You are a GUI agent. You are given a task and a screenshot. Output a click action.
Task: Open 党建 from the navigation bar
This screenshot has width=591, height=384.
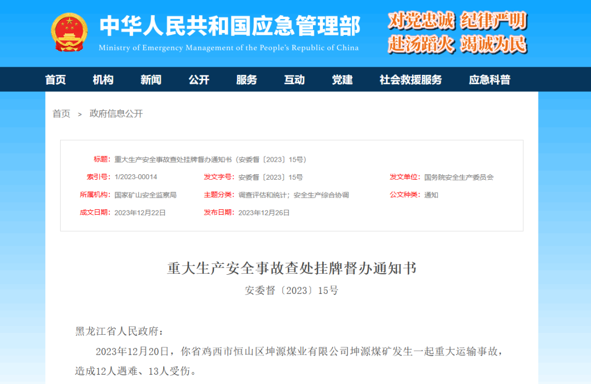342,80
